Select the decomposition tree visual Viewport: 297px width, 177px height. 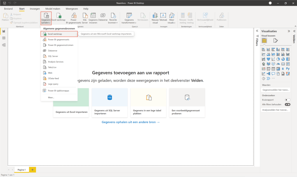pos(268,74)
